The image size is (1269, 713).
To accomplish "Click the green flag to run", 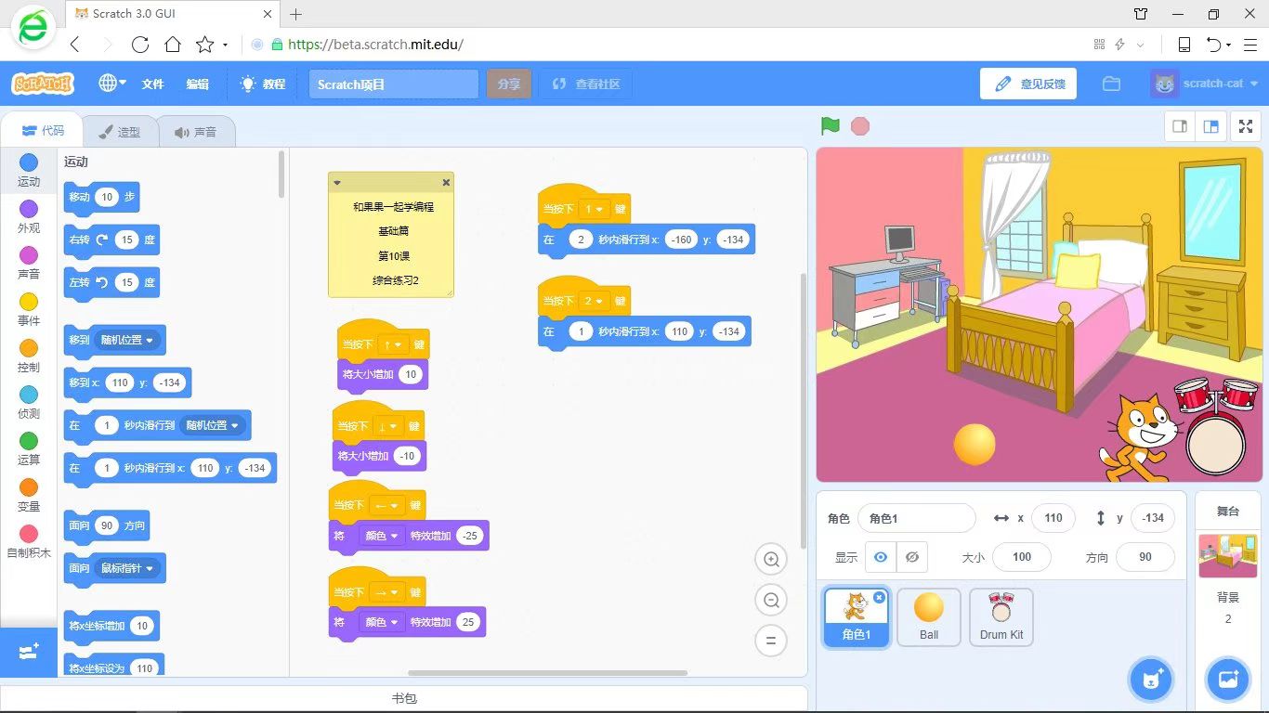I will (x=830, y=126).
